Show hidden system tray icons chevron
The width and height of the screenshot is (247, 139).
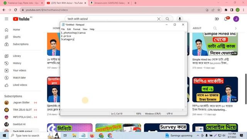(198, 136)
